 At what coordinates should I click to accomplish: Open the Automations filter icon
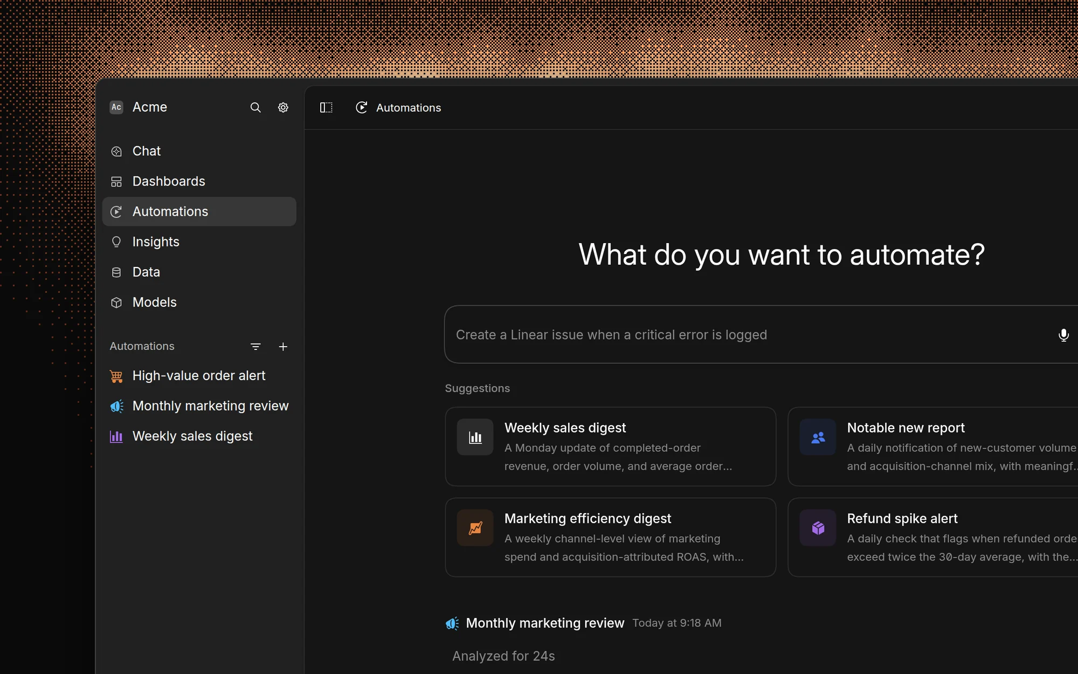coord(255,347)
